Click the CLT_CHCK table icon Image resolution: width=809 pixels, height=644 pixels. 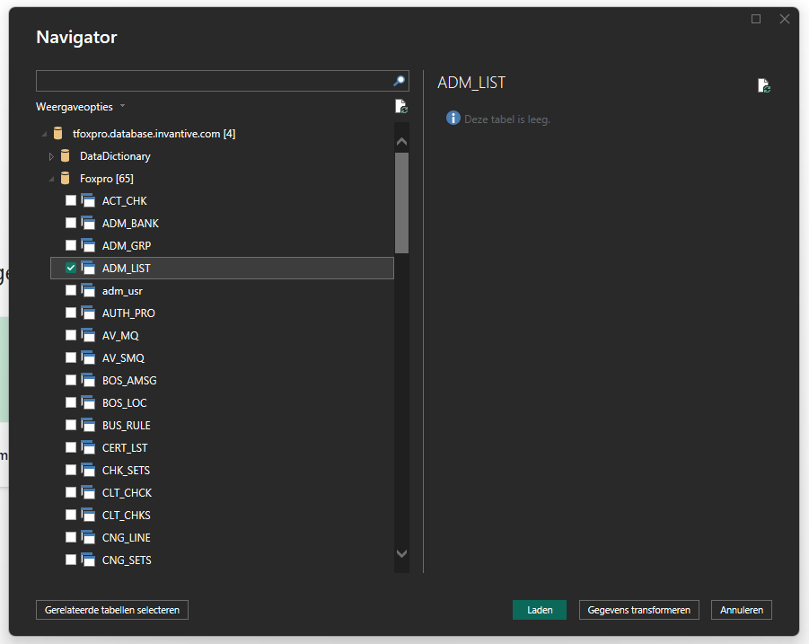click(88, 493)
